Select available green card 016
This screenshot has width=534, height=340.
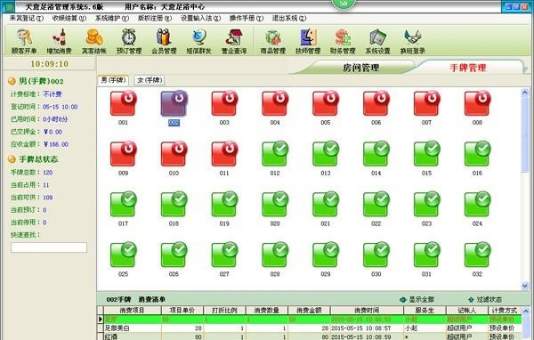pyautogui.click(x=477, y=154)
